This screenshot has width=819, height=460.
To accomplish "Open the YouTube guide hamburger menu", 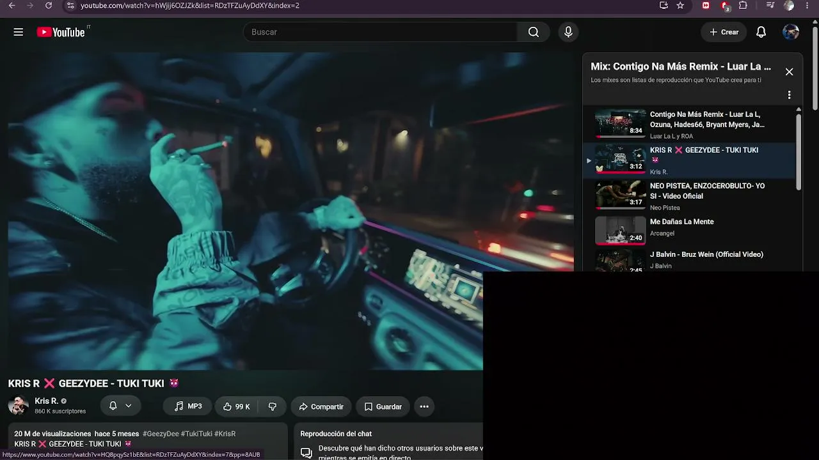I will tap(19, 32).
